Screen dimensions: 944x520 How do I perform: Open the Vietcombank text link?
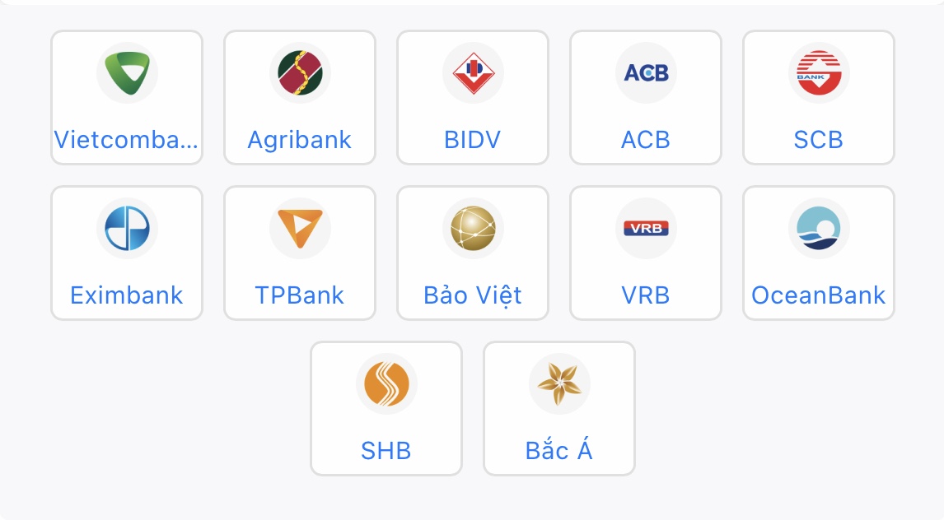[127, 140]
